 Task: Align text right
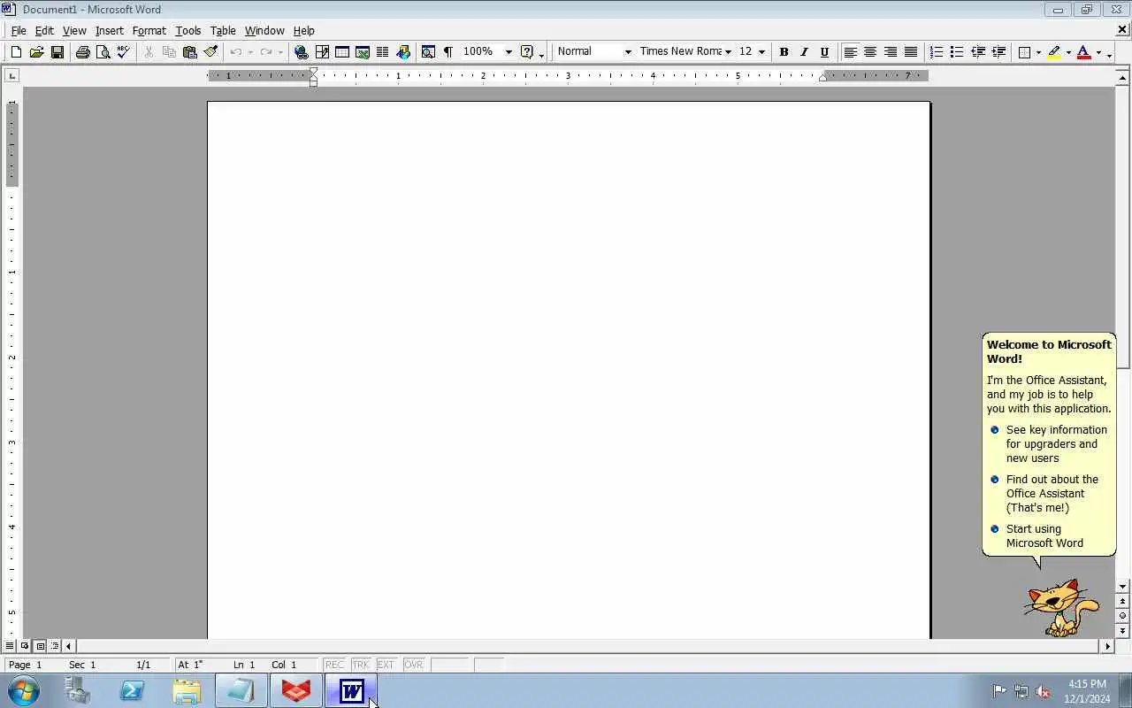point(891,52)
